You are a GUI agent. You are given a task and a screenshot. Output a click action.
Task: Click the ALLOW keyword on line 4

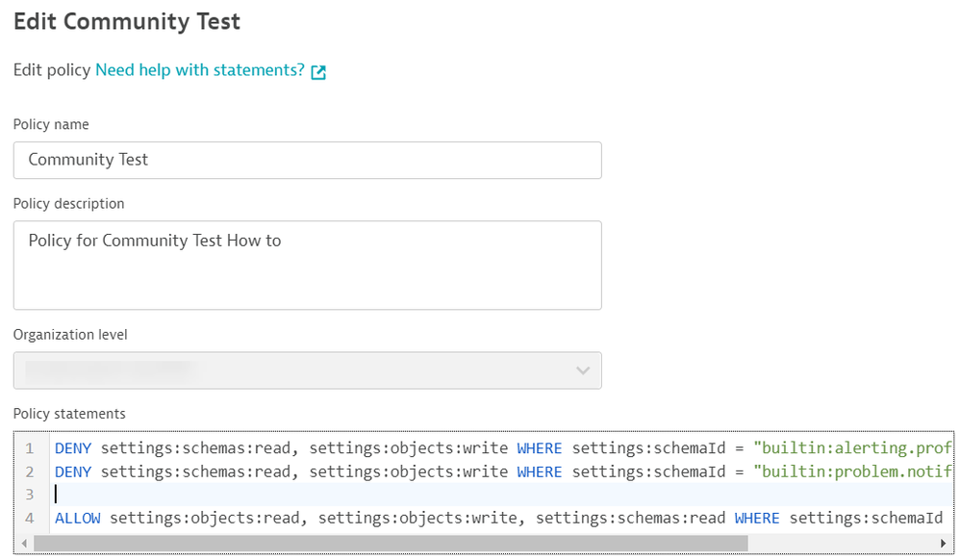point(77,518)
